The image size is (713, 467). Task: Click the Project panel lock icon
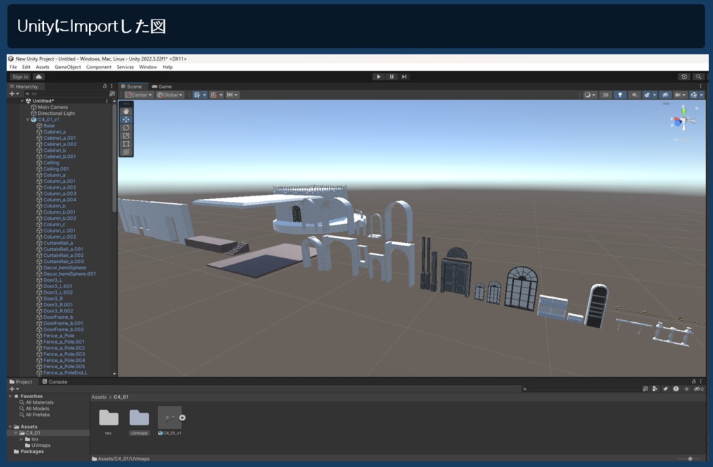pos(694,381)
